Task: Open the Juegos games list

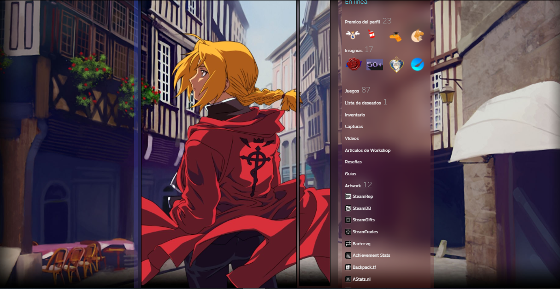Action: (x=352, y=91)
